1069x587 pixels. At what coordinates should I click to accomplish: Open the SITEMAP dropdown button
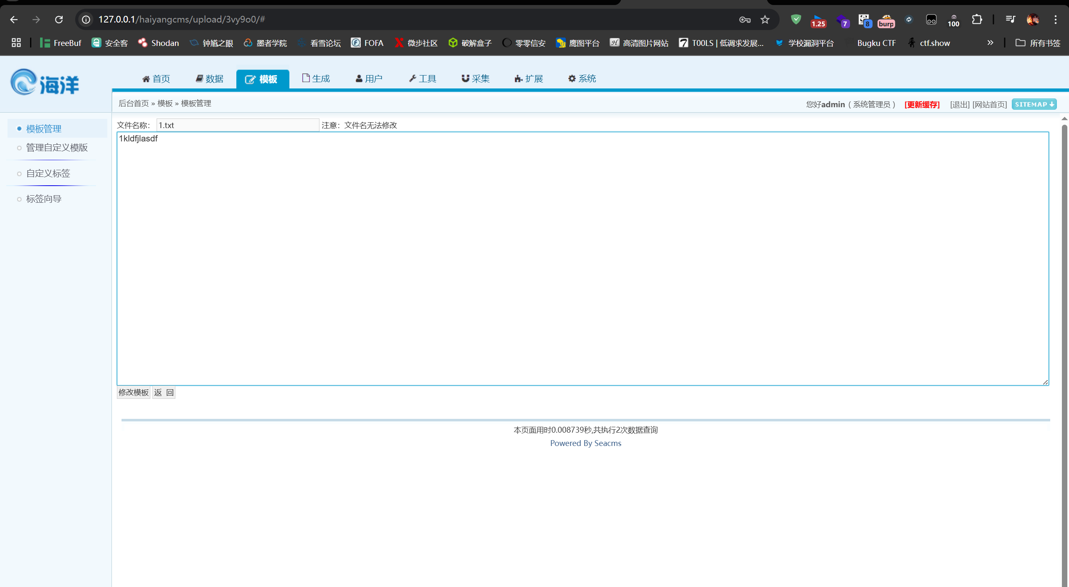click(x=1034, y=104)
